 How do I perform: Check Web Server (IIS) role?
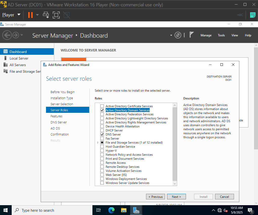[x=102, y=175]
